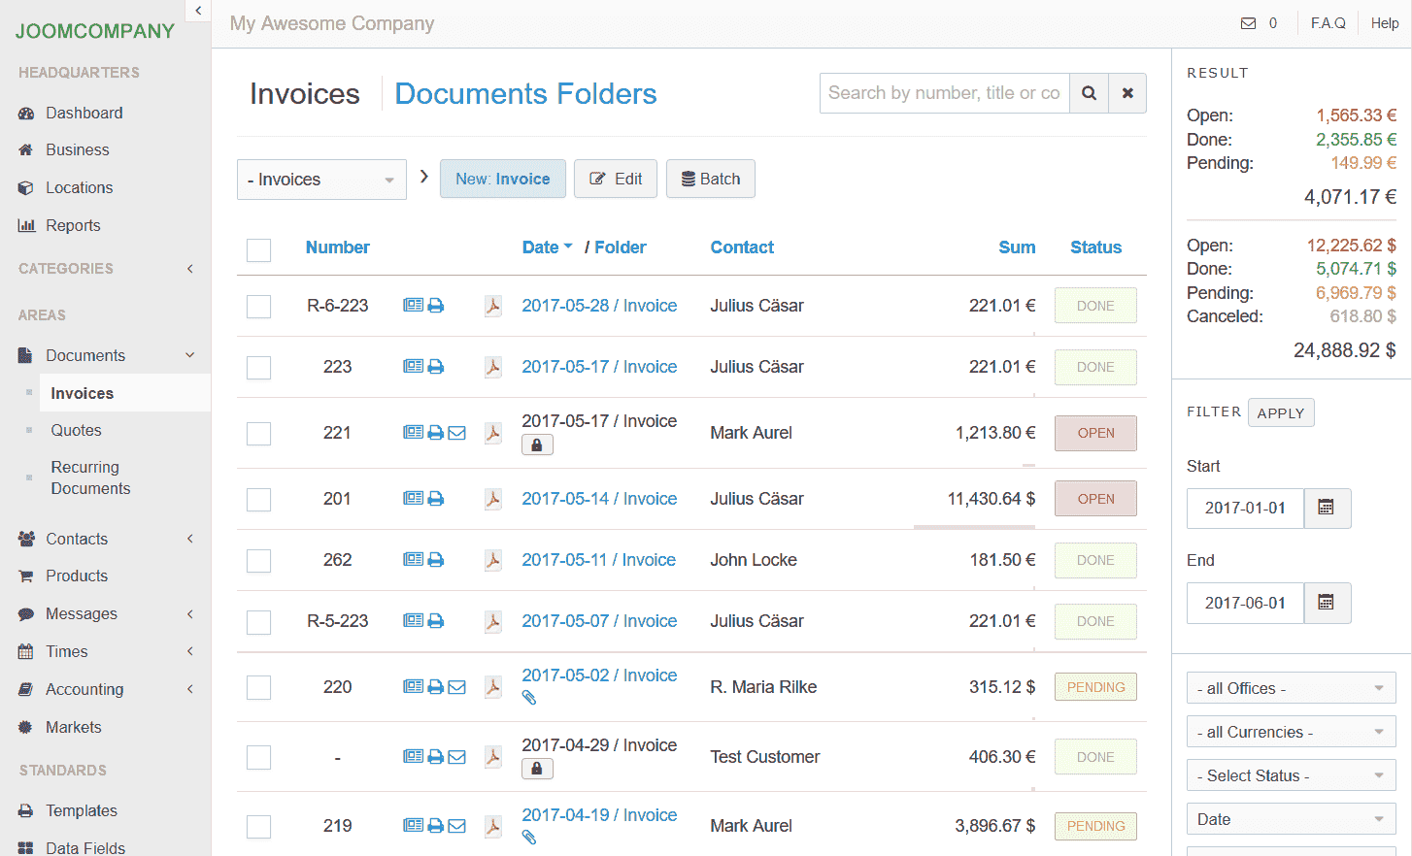The width and height of the screenshot is (1412, 856).
Task: Open End date calendar picker icon
Action: 1327,603
